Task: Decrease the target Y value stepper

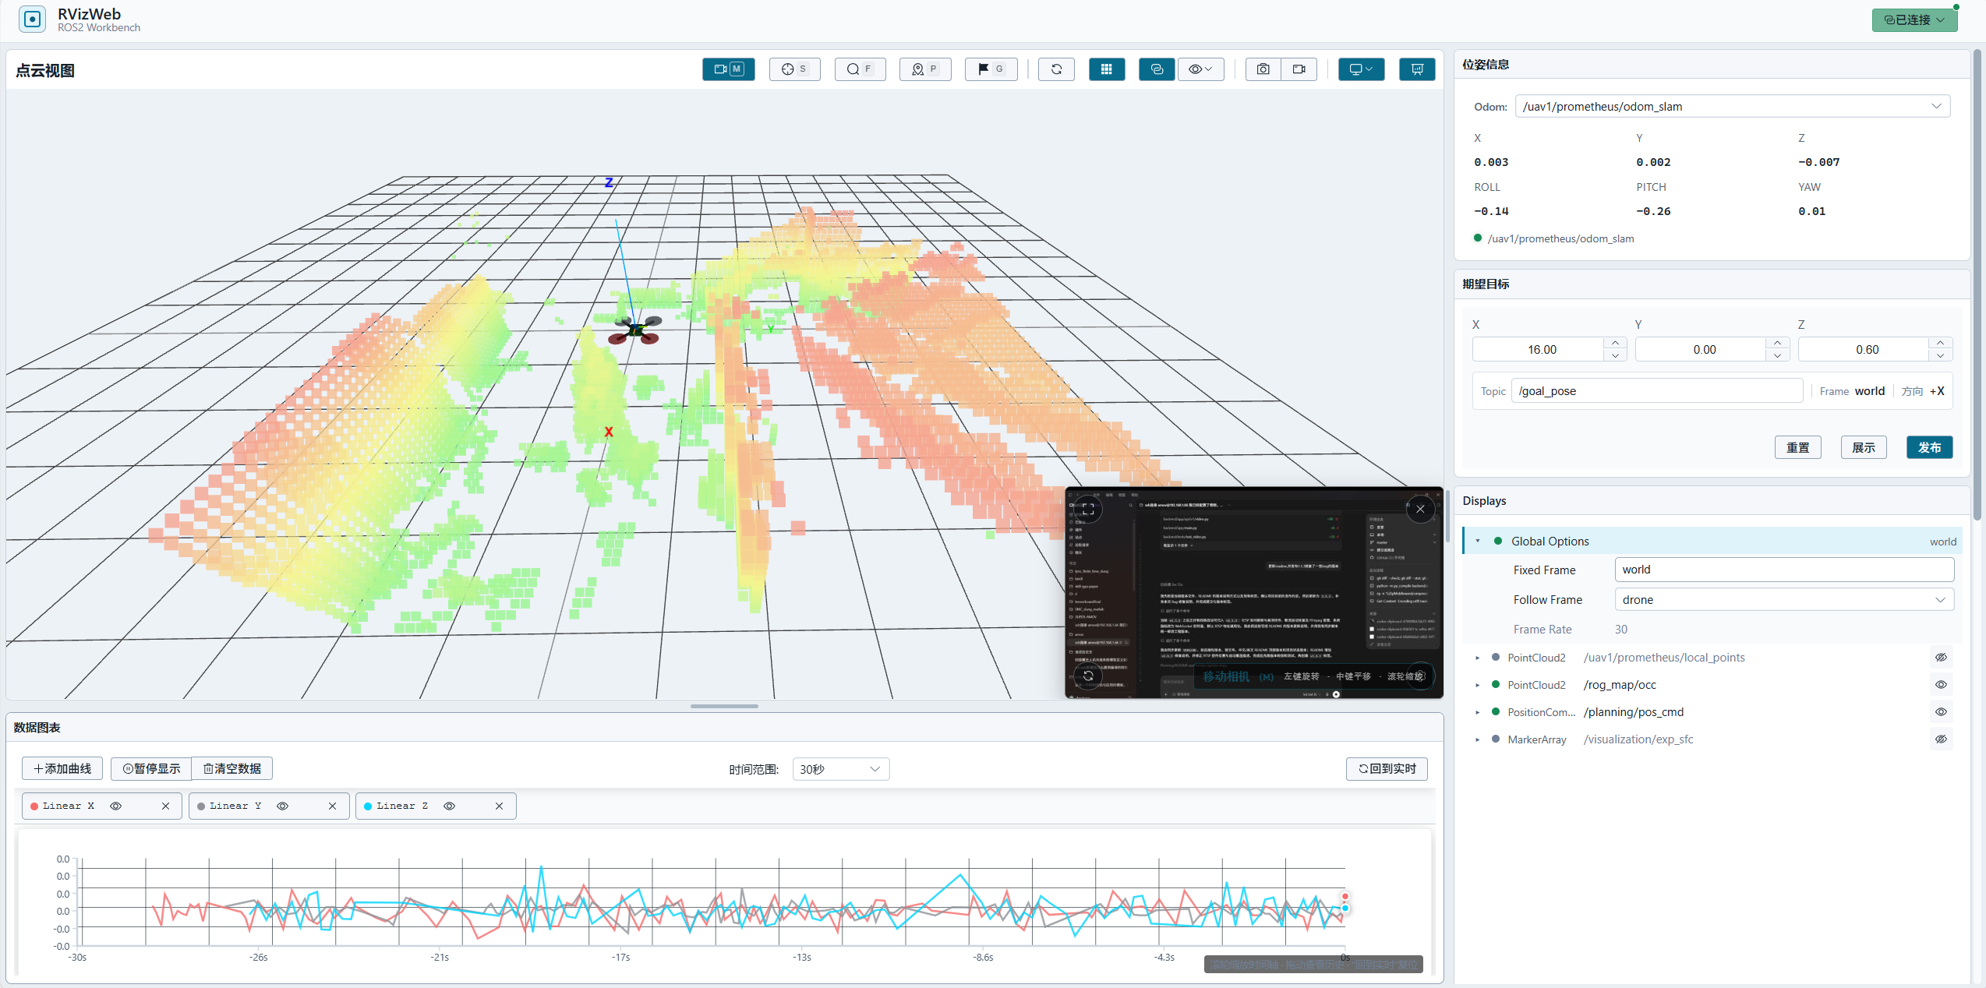Action: tap(1777, 355)
